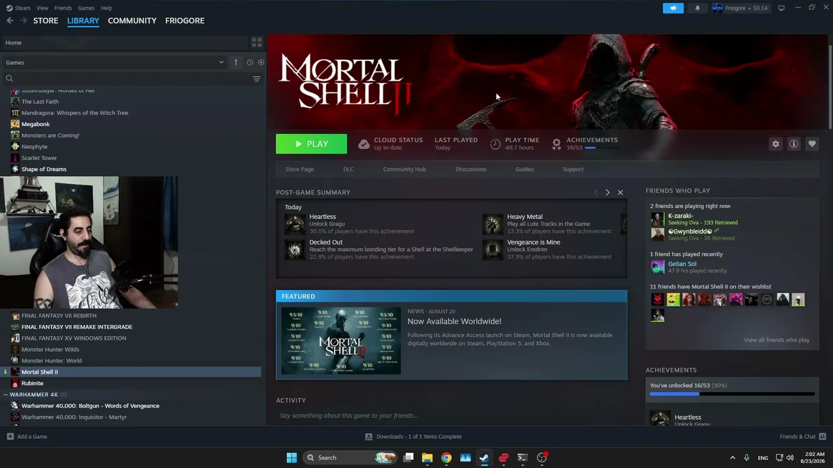The width and height of the screenshot is (833, 468).
Task: Click the Heartless achievement icon in summary
Action: (x=295, y=224)
